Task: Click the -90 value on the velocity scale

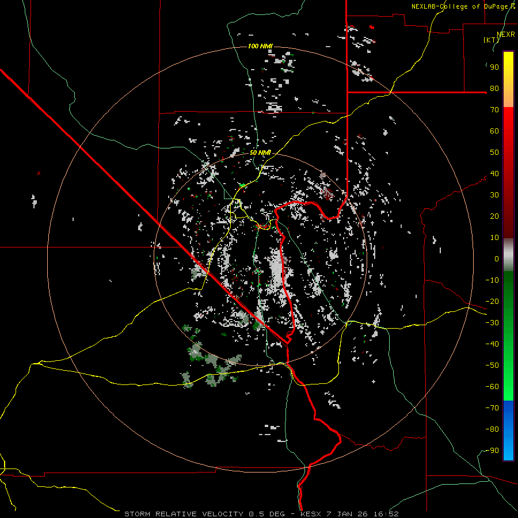Action: click(492, 451)
